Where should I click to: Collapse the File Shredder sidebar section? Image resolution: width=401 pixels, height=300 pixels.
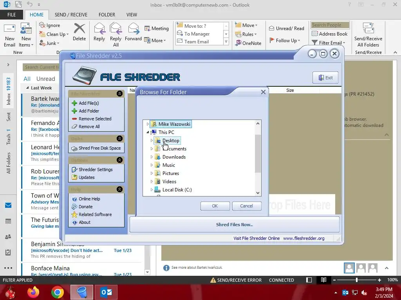[119, 94]
